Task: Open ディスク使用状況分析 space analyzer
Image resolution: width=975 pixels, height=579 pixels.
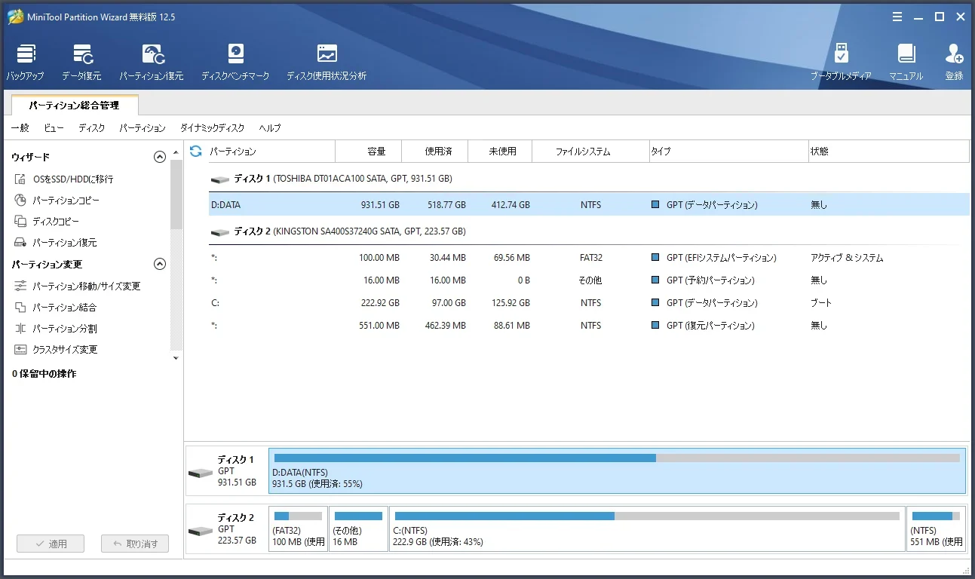Action: click(x=327, y=62)
